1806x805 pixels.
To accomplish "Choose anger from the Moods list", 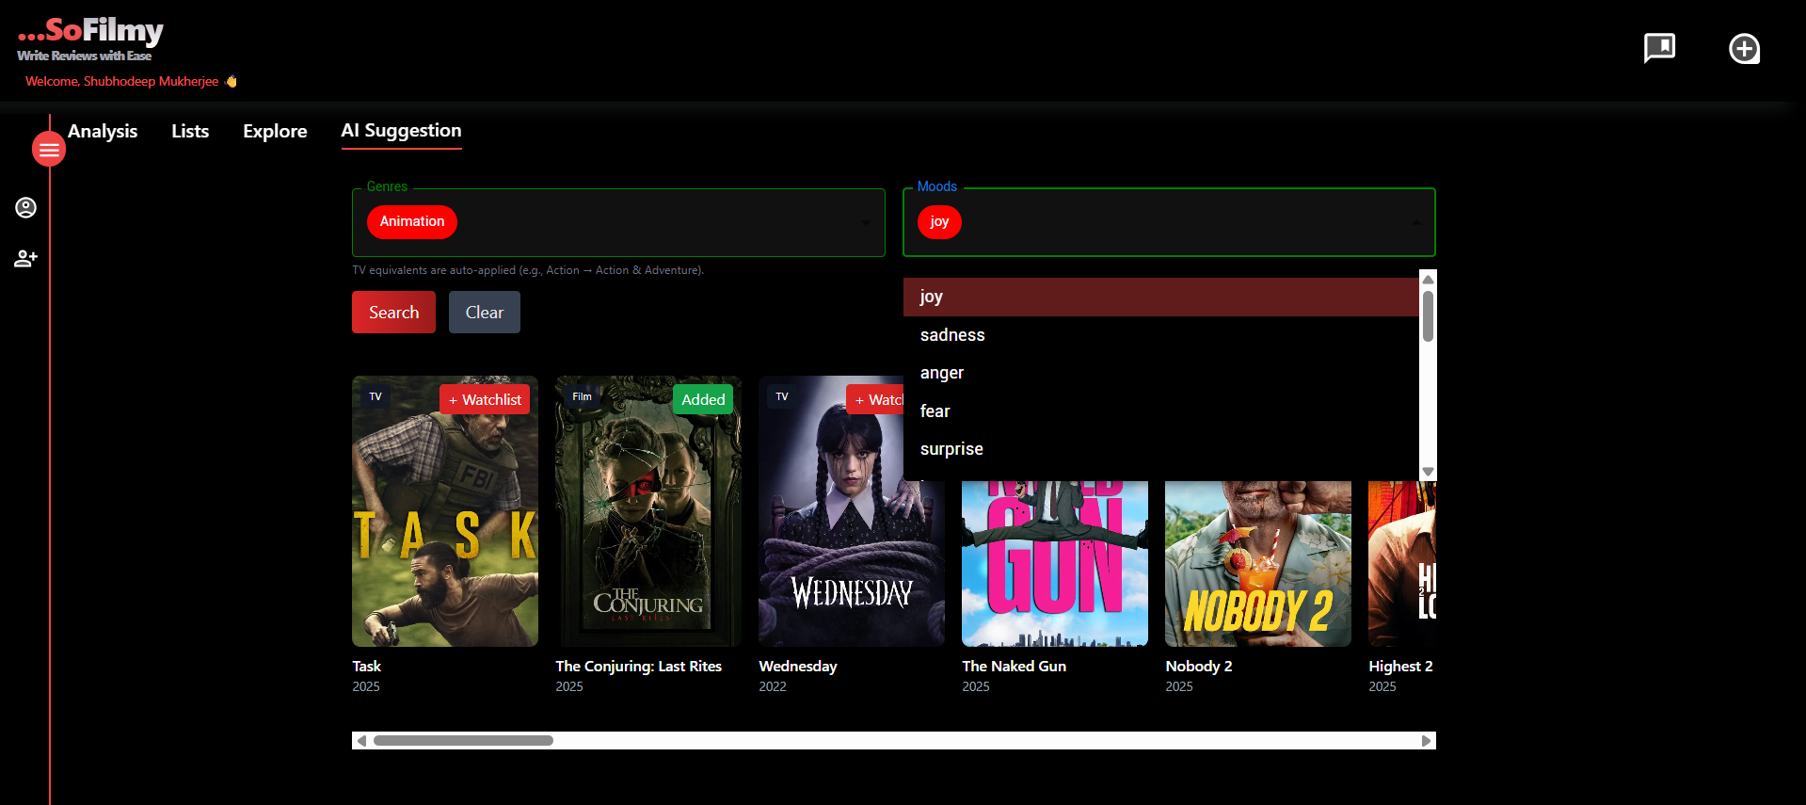I will coord(1160,373).
